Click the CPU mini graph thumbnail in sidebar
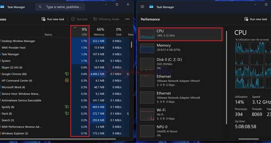The width and height of the screenshot is (271, 143). coord(147,34)
